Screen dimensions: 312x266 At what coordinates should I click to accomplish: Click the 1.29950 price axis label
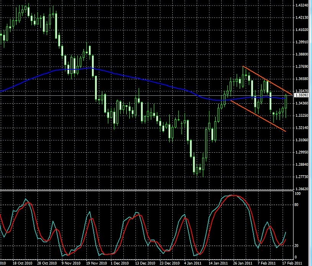pyautogui.click(x=302, y=152)
